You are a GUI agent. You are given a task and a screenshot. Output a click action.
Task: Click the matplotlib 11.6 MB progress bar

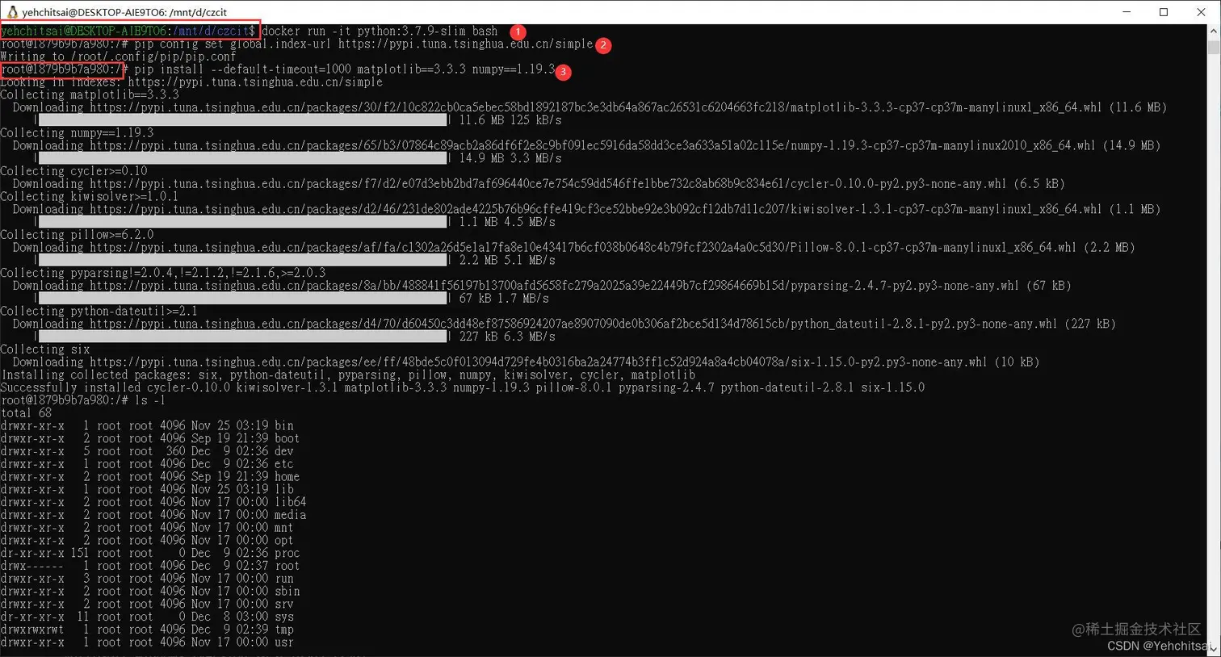[242, 120]
